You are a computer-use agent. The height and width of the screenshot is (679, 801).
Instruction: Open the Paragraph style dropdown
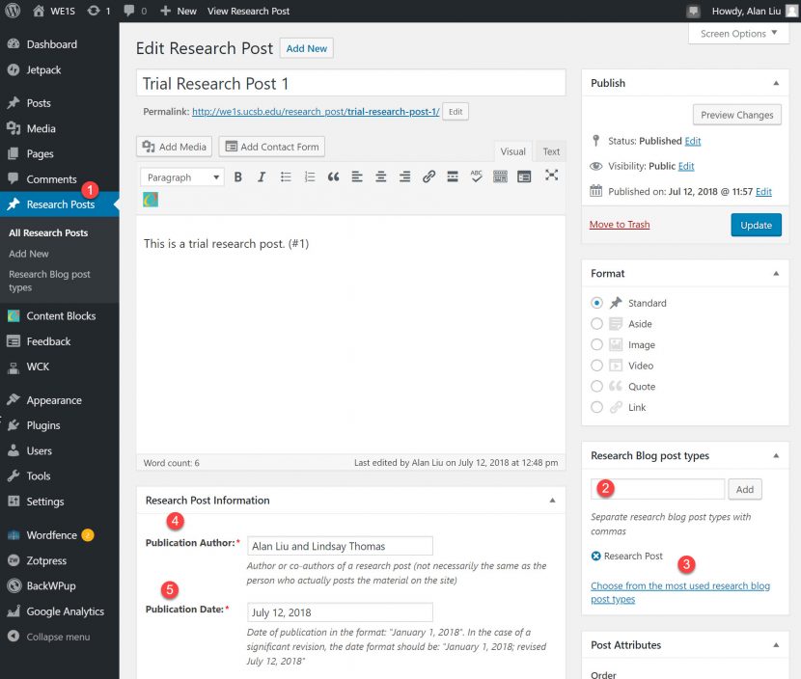coord(181,177)
